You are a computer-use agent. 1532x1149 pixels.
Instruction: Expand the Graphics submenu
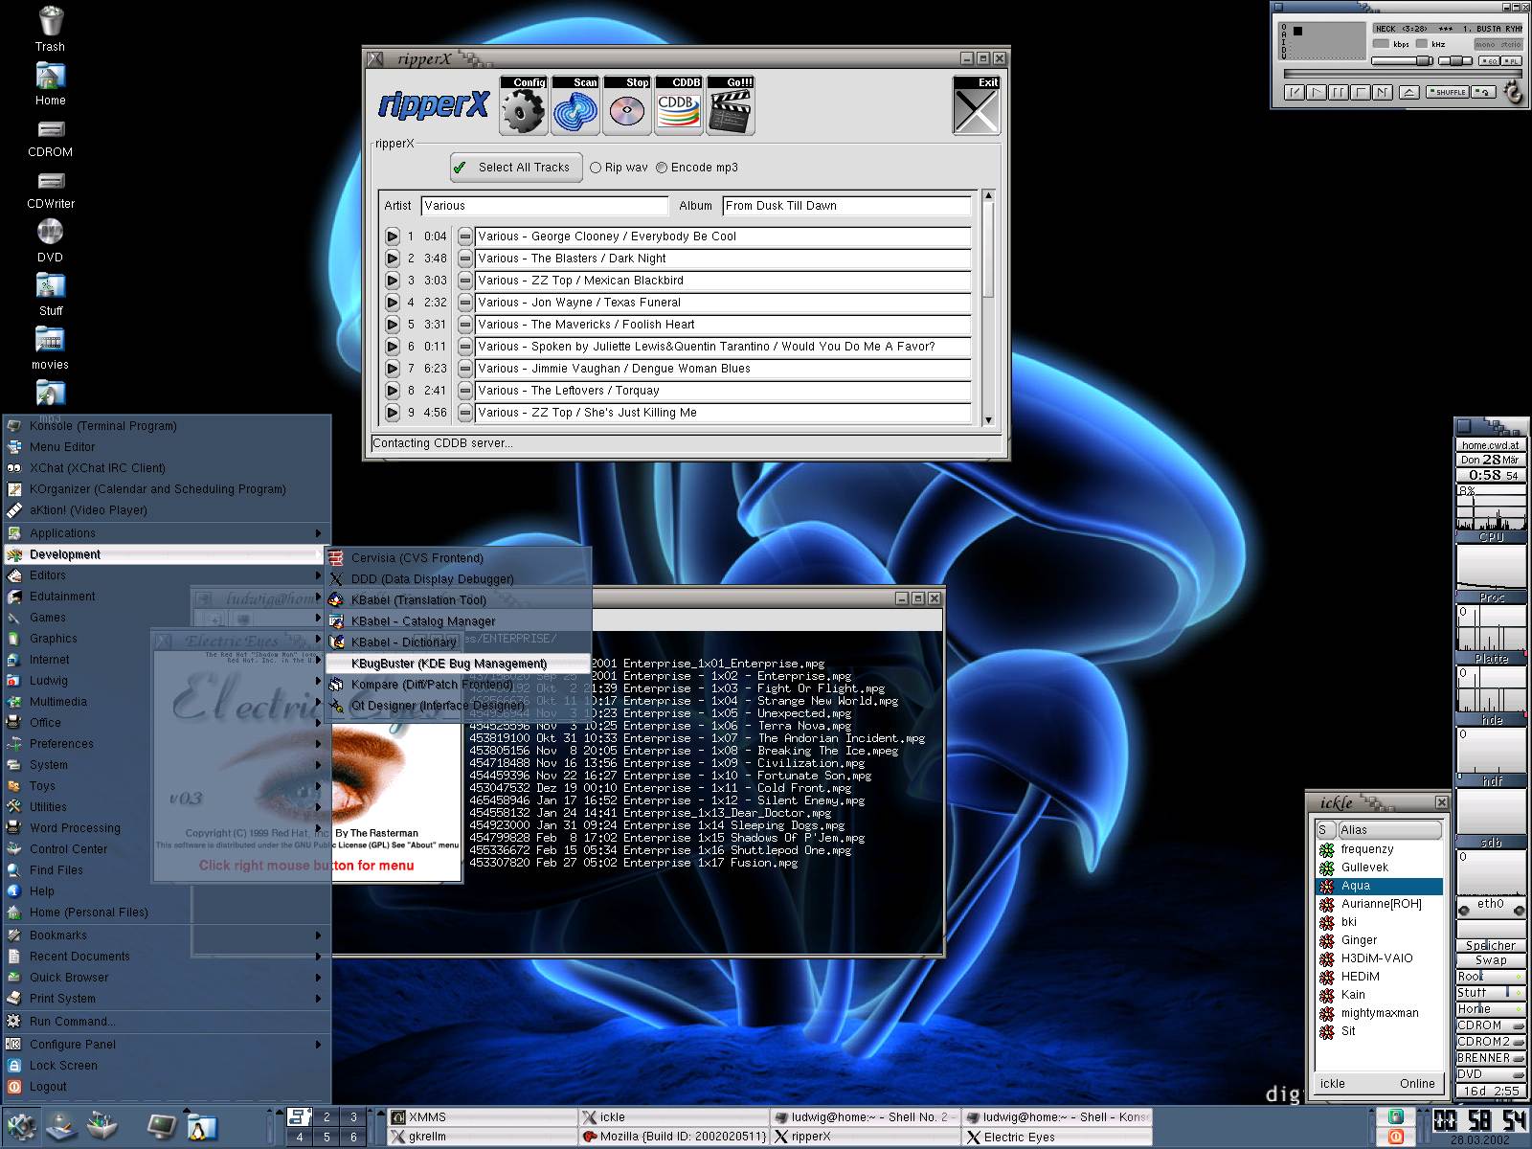[167, 638]
